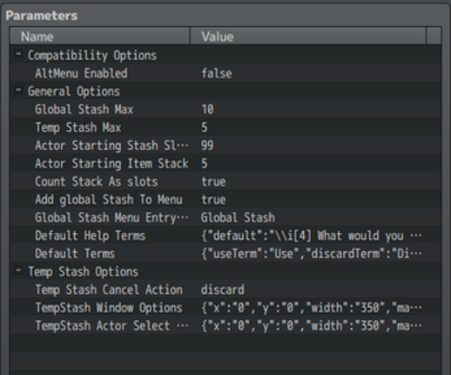Click the value 5 for Temp Stash Max
This screenshot has width=451, height=375.
(205, 127)
